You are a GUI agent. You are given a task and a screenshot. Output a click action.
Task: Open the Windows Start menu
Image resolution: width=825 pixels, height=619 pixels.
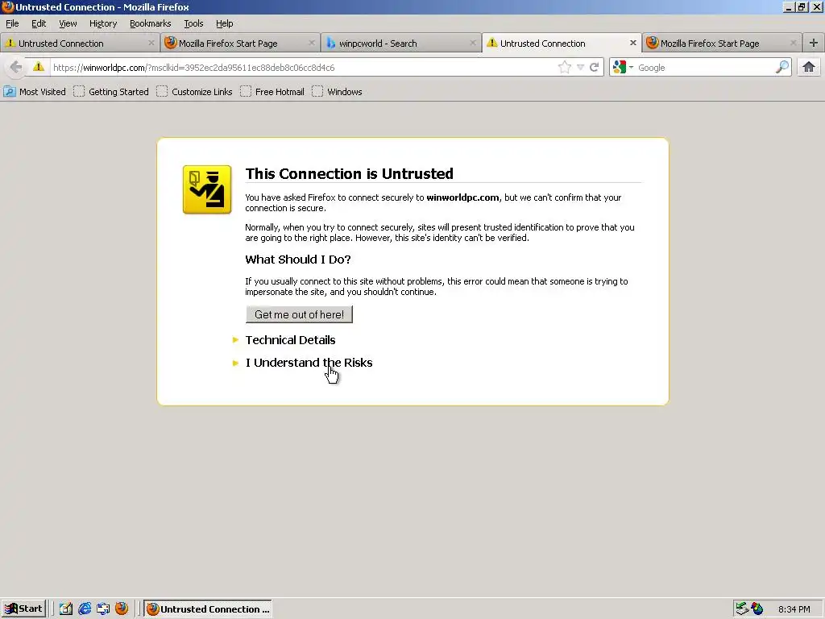(x=23, y=609)
